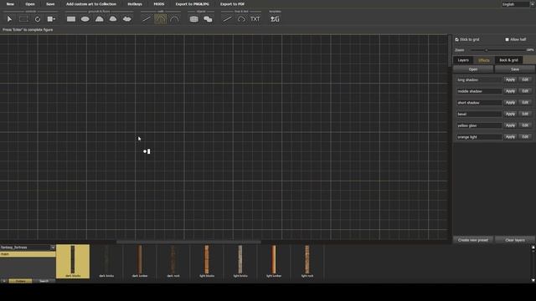Screen dimensions: 536x301
Task: Select the light bricks wall thumbnail
Action: pyautogui.click(x=240, y=261)
